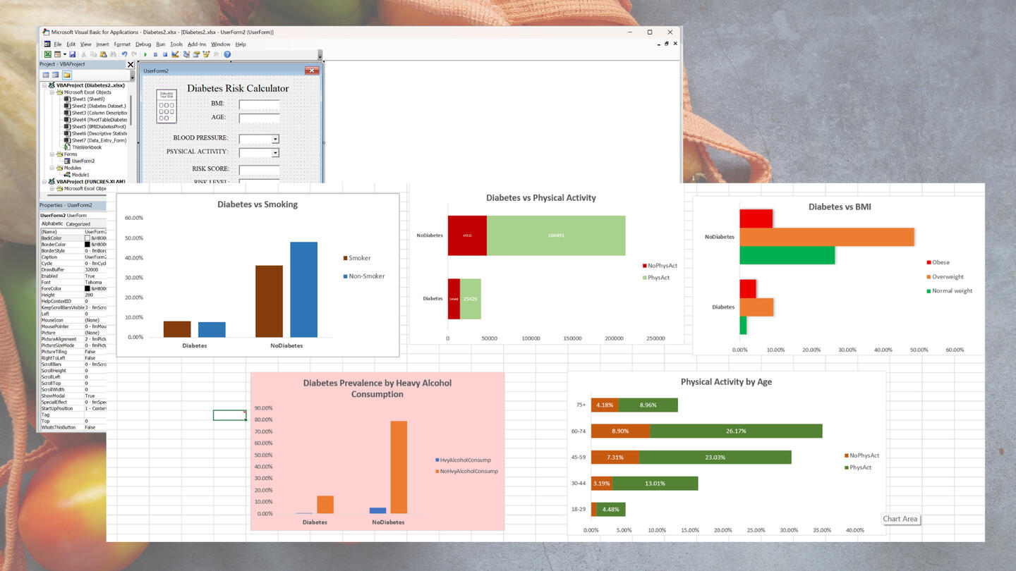The image size is (1016, 571).
Task: Open the Object Browser toolbar icon
Action: click(x=207, y=54)
